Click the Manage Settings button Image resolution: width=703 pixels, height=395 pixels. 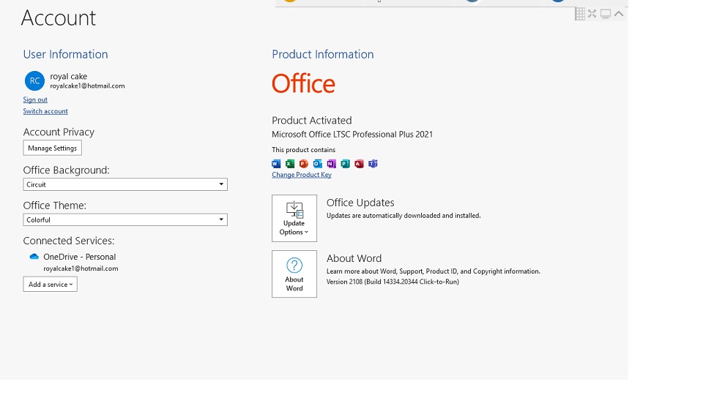tap(53, 148)
